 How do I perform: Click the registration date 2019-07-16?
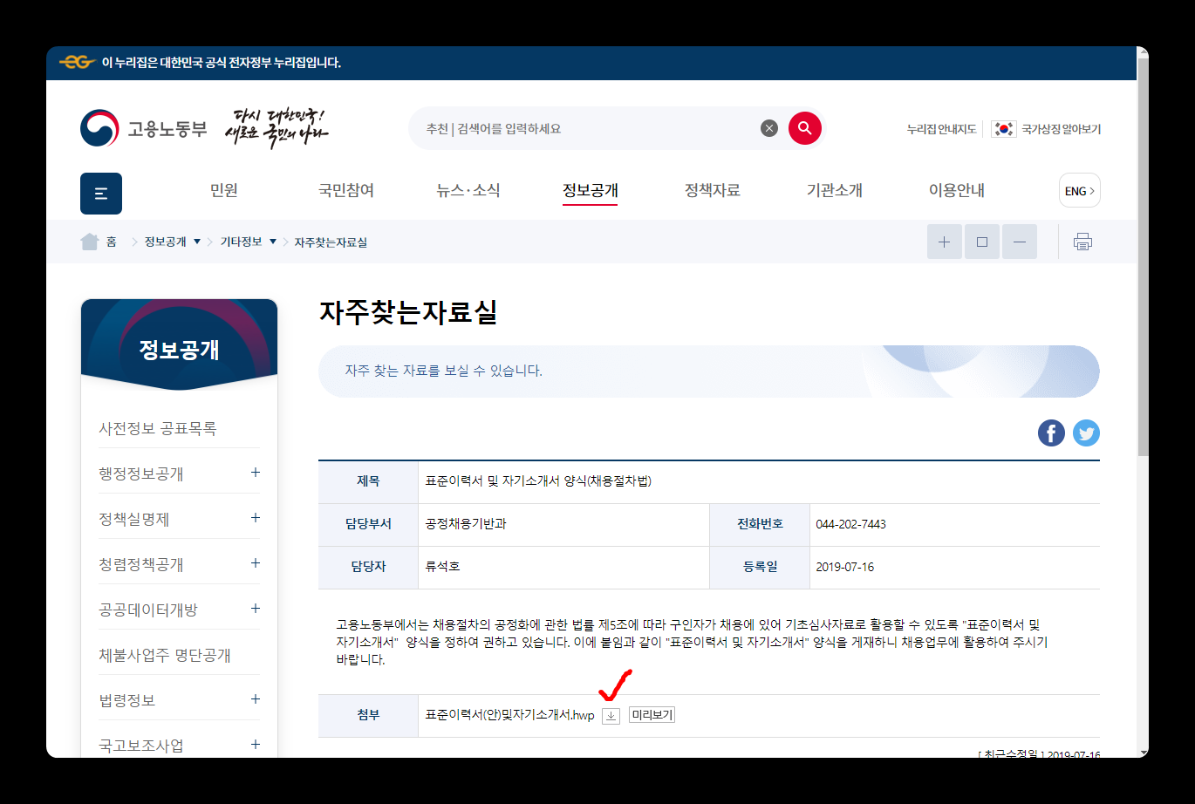845,567
